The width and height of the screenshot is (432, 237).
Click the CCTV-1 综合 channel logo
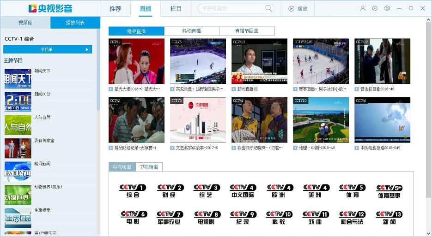pos(133,191)
